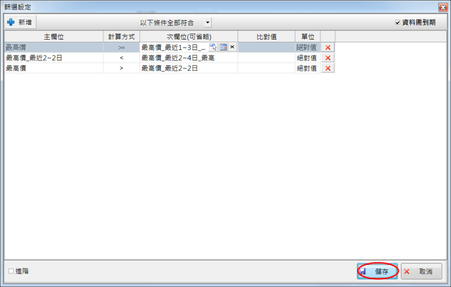451x287 pixels.
Task: Select the >= operator cell
Action: point(122,47)
